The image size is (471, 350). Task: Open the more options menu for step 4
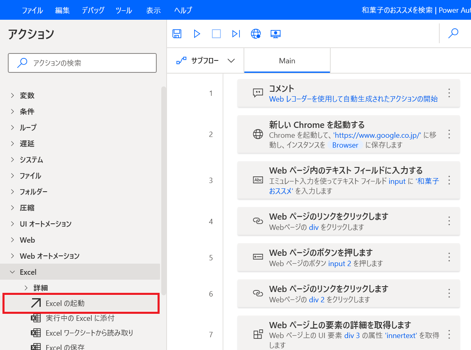pyautogui.click(x=449, y=221)
